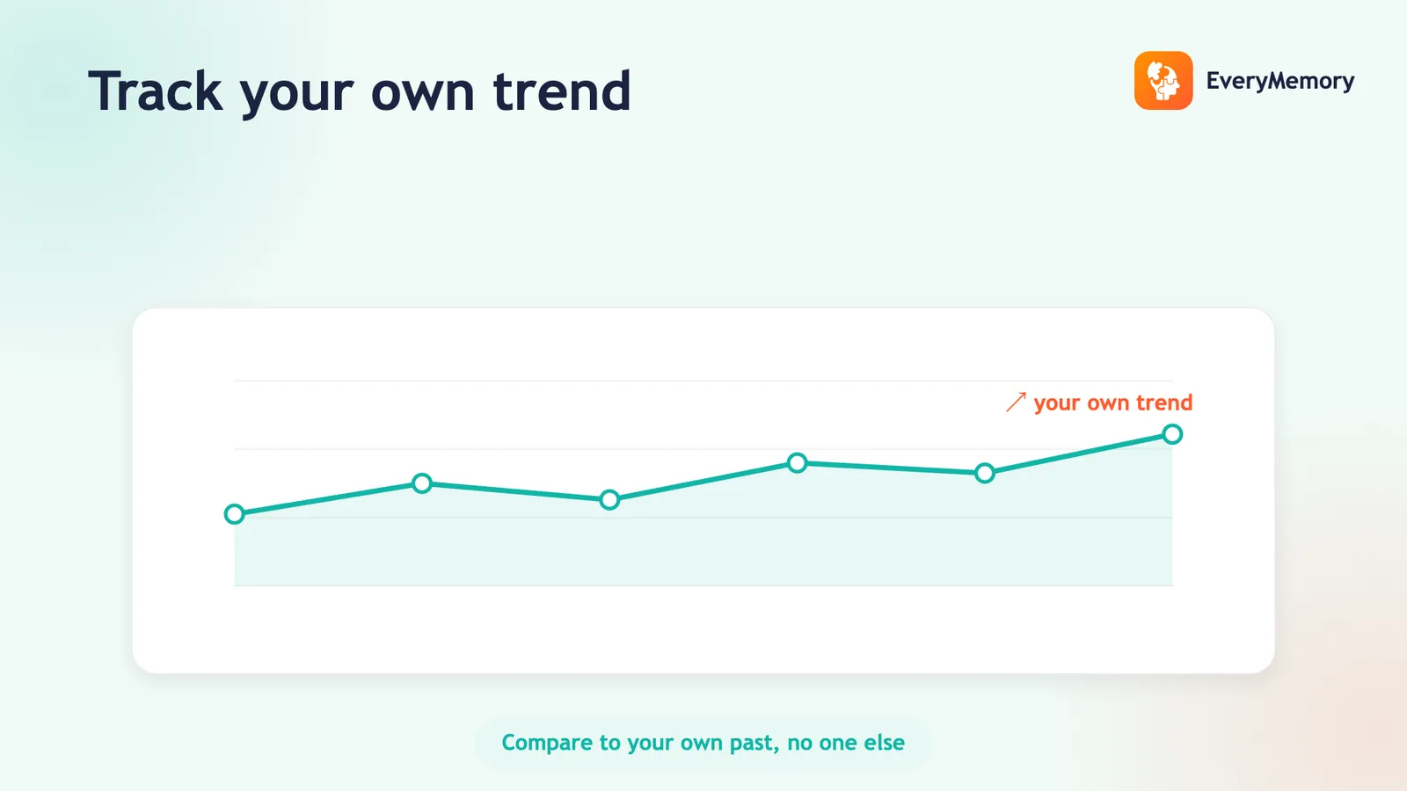Select the last data point under trend label

(x=1172, y=434)
